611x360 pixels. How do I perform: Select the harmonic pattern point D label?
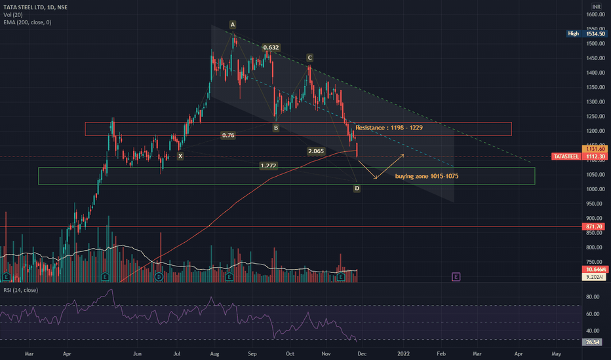click(357, 189)
